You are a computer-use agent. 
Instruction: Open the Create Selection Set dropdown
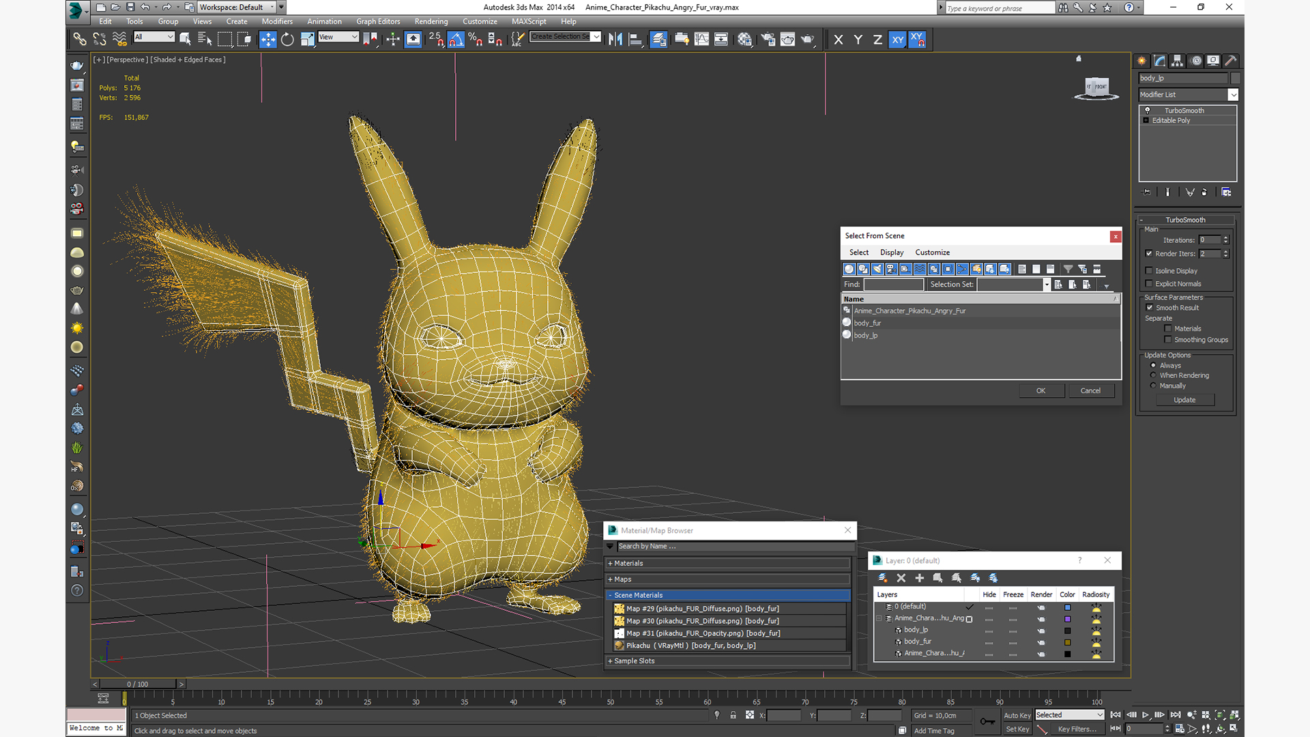coord(566,37)
